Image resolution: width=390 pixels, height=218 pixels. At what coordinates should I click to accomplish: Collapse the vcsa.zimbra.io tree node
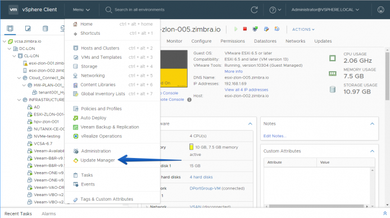[4, 41]
